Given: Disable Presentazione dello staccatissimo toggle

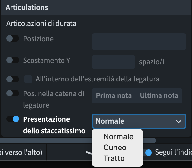Looking at the screenshot, I should [13, 119].
